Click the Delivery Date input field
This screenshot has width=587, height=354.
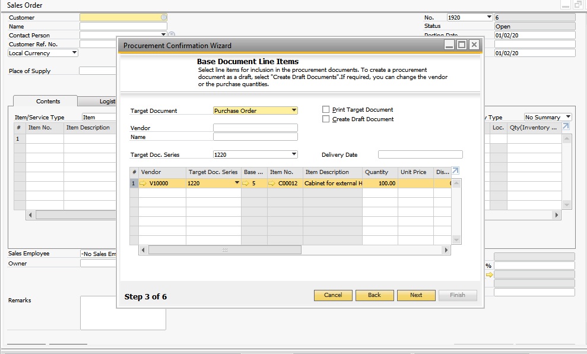tap(420, 154)
